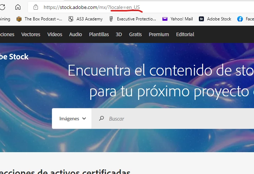Click the Facebook bookmark icon
Screen dimensions: 254x174
tap(240, 19)
